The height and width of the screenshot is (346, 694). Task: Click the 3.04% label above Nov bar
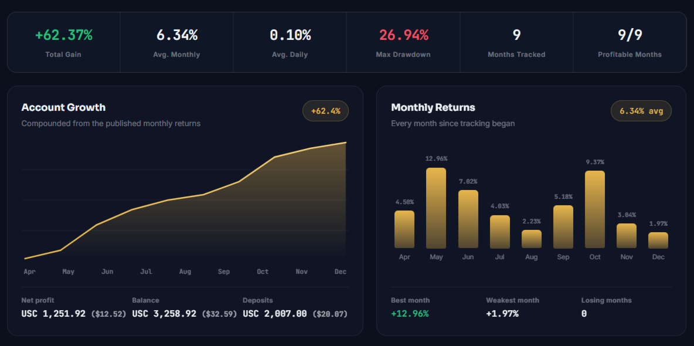(627, 215)
